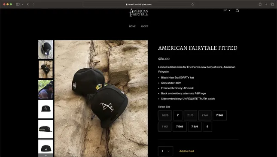Click the american-fairytale.com address bar
Viewport: 277px width, 157px height.
[139, 4]
